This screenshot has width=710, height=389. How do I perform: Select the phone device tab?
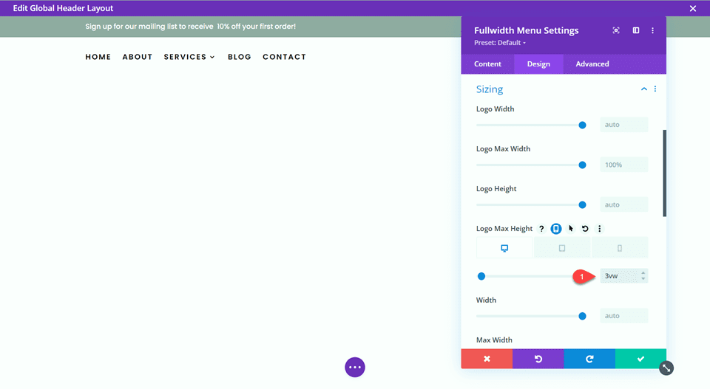620,248
